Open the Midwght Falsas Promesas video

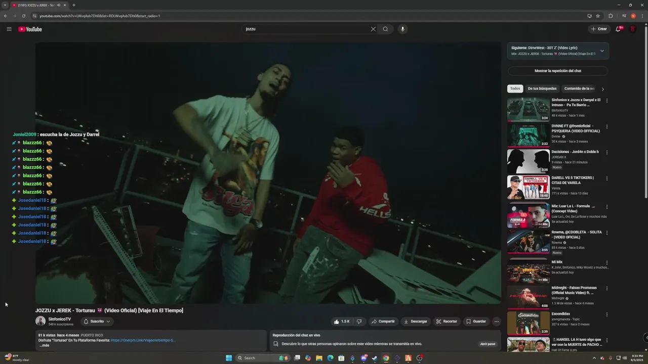tap(528, 297)
